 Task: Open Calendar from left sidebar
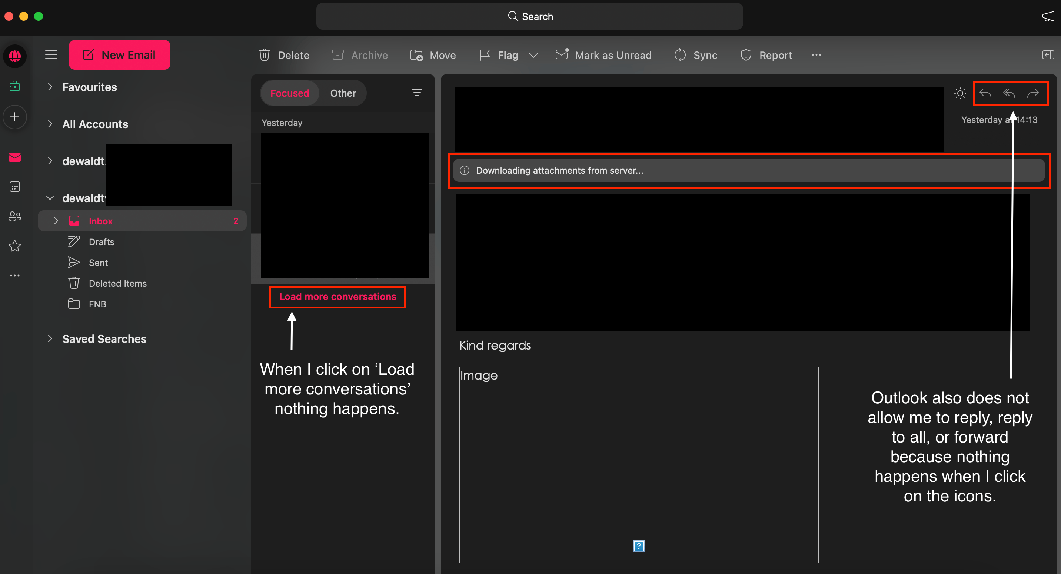click(15, 187)
